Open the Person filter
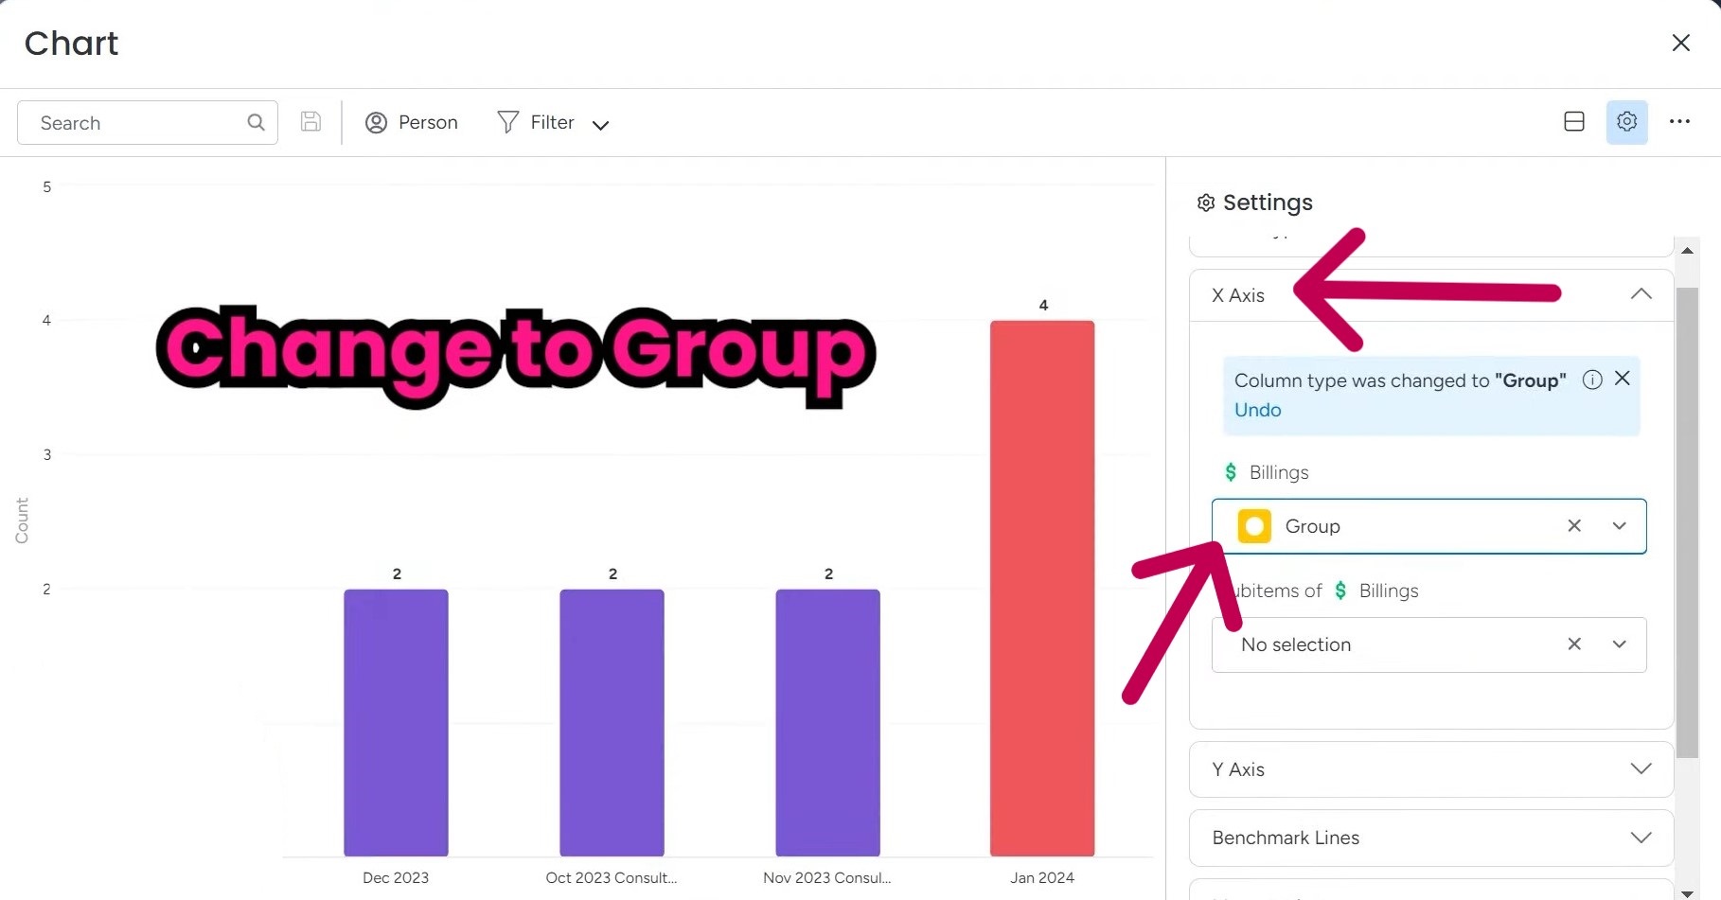This screenshot has width=1721, height=900. (x=412, y=122)
